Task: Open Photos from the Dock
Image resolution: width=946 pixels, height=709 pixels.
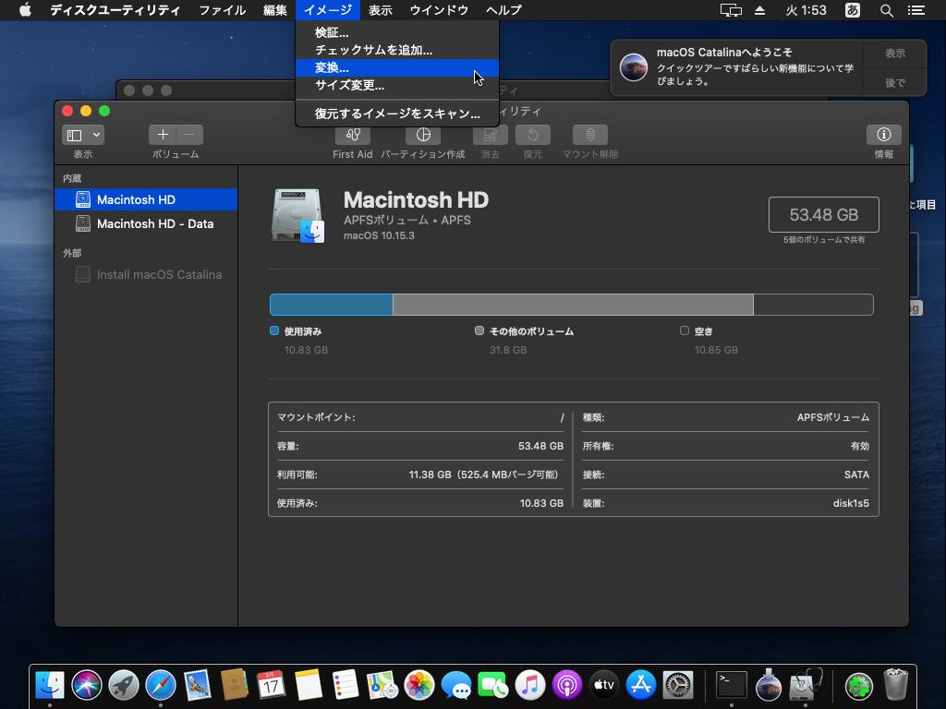Action: pyautogui.click(x=418, y=686)
